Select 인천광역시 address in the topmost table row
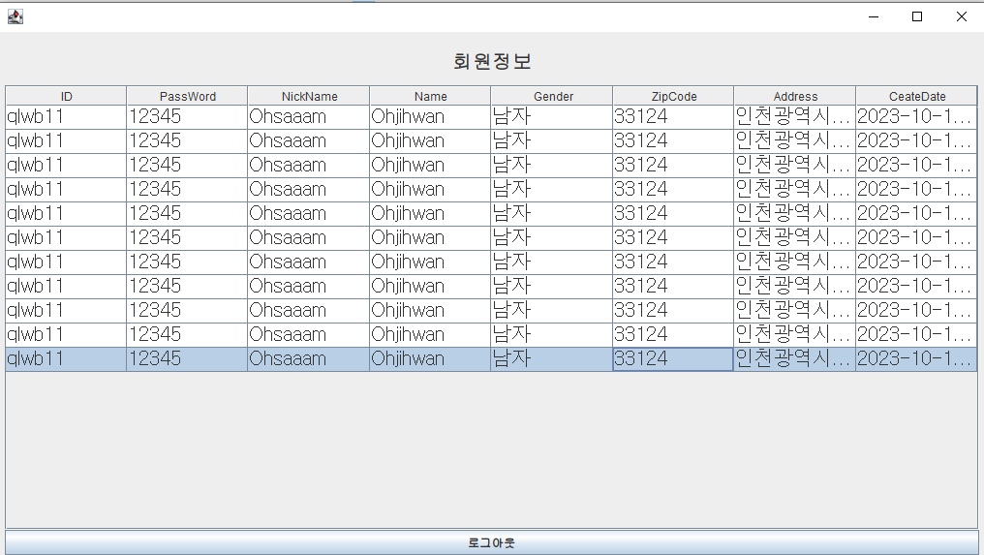 (794, 117)
